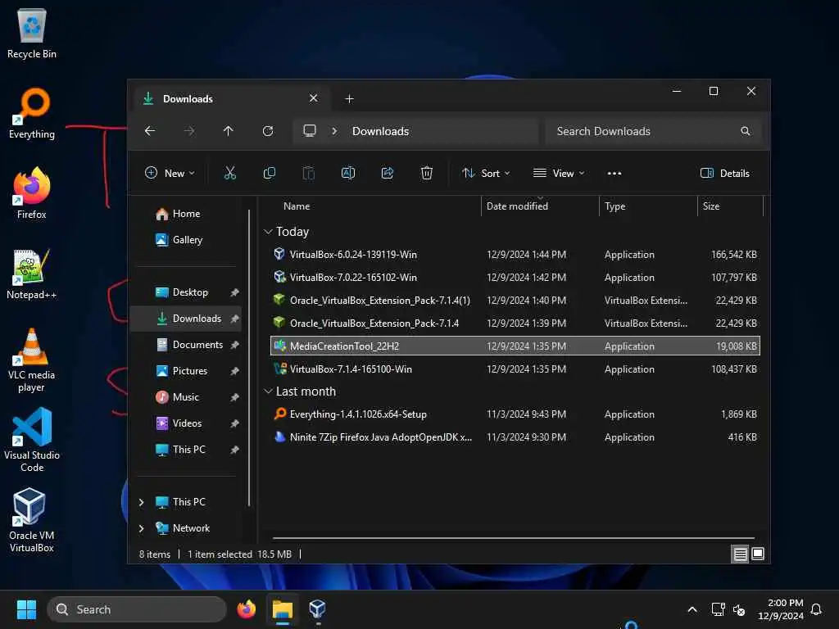The width and height of the screenshot is (839, 629).
Task: Click pin icon next to Music
Action: pos(234,397)
